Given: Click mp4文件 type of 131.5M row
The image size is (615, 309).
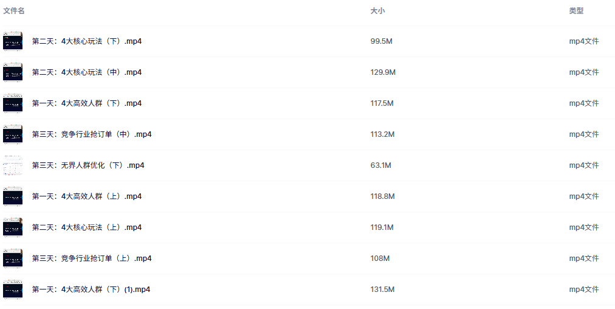Looking at the screenshot, I should [584, 290].
